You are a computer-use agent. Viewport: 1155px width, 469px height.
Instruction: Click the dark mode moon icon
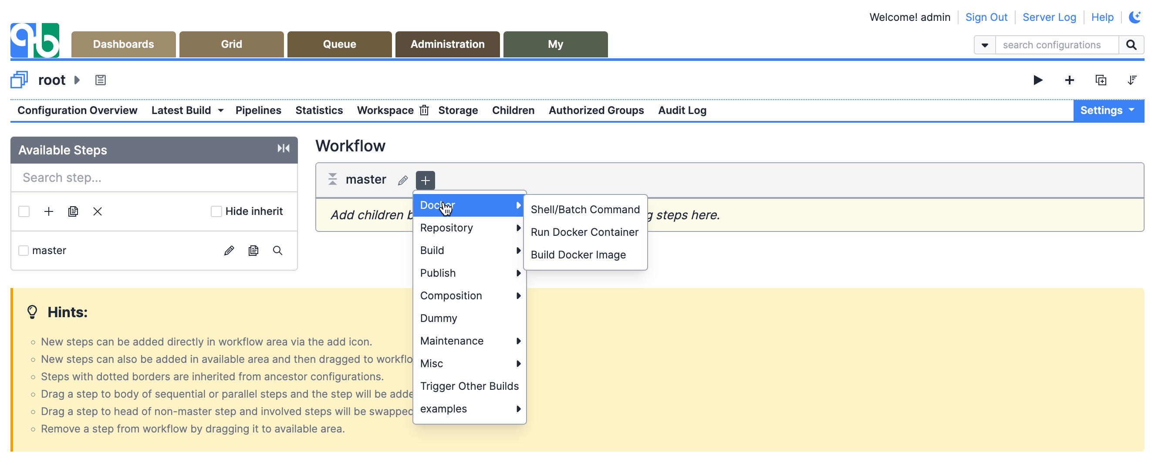1135,17
